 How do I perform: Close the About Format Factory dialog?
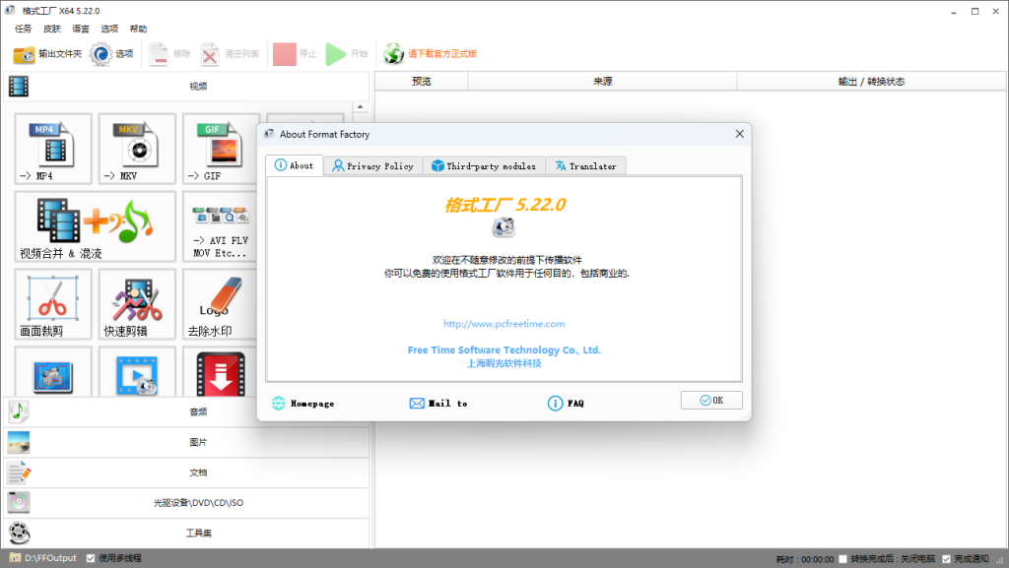click(739, 134)
